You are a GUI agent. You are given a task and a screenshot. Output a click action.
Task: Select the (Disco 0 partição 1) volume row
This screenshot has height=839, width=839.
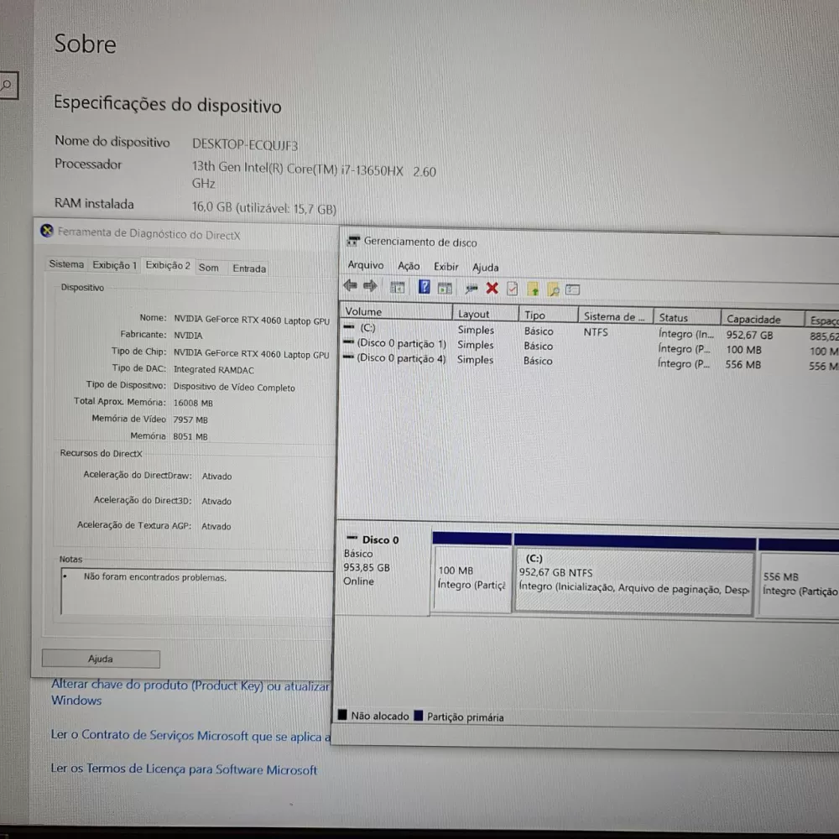click(401, 343)
